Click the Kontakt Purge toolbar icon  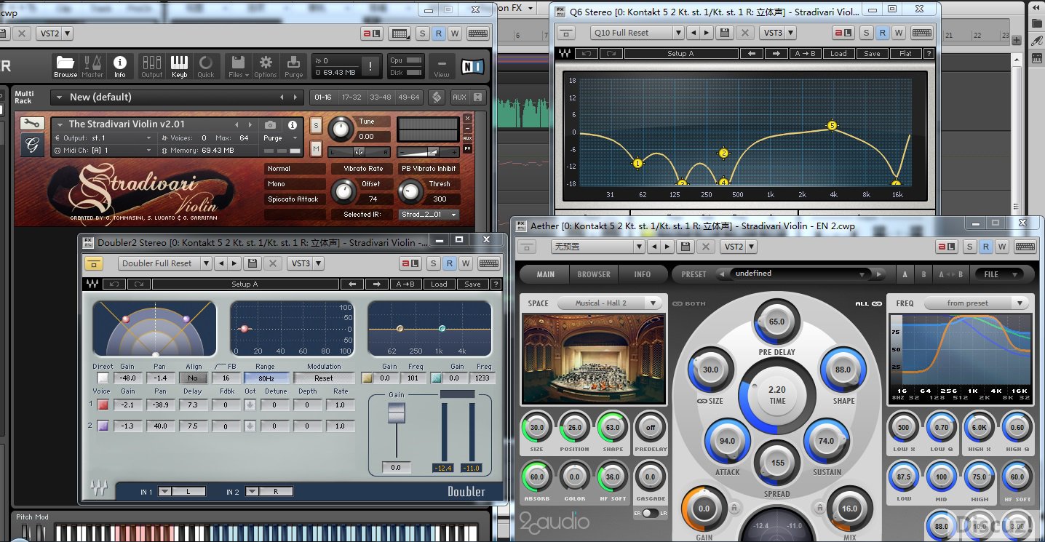pyautogui.click(x=294, y=66)
